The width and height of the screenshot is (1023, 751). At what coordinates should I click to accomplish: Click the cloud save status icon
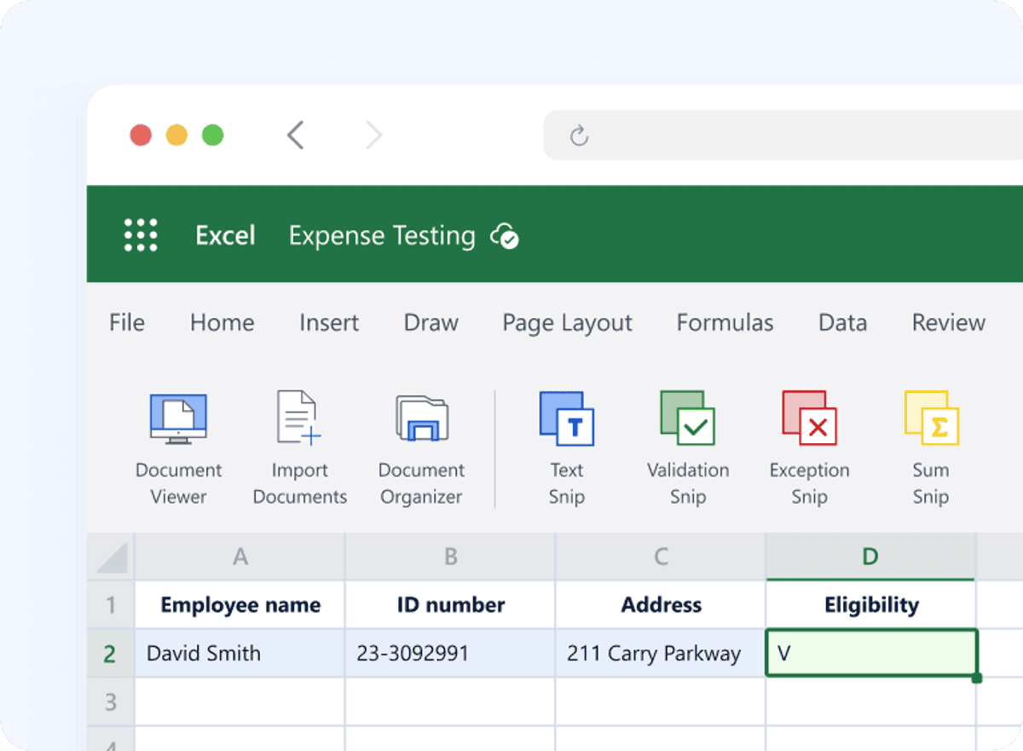tap(505, 237)
